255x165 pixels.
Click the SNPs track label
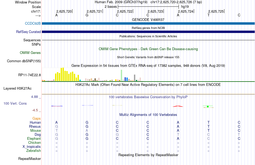pyautogui.click(x=36, y=44)
